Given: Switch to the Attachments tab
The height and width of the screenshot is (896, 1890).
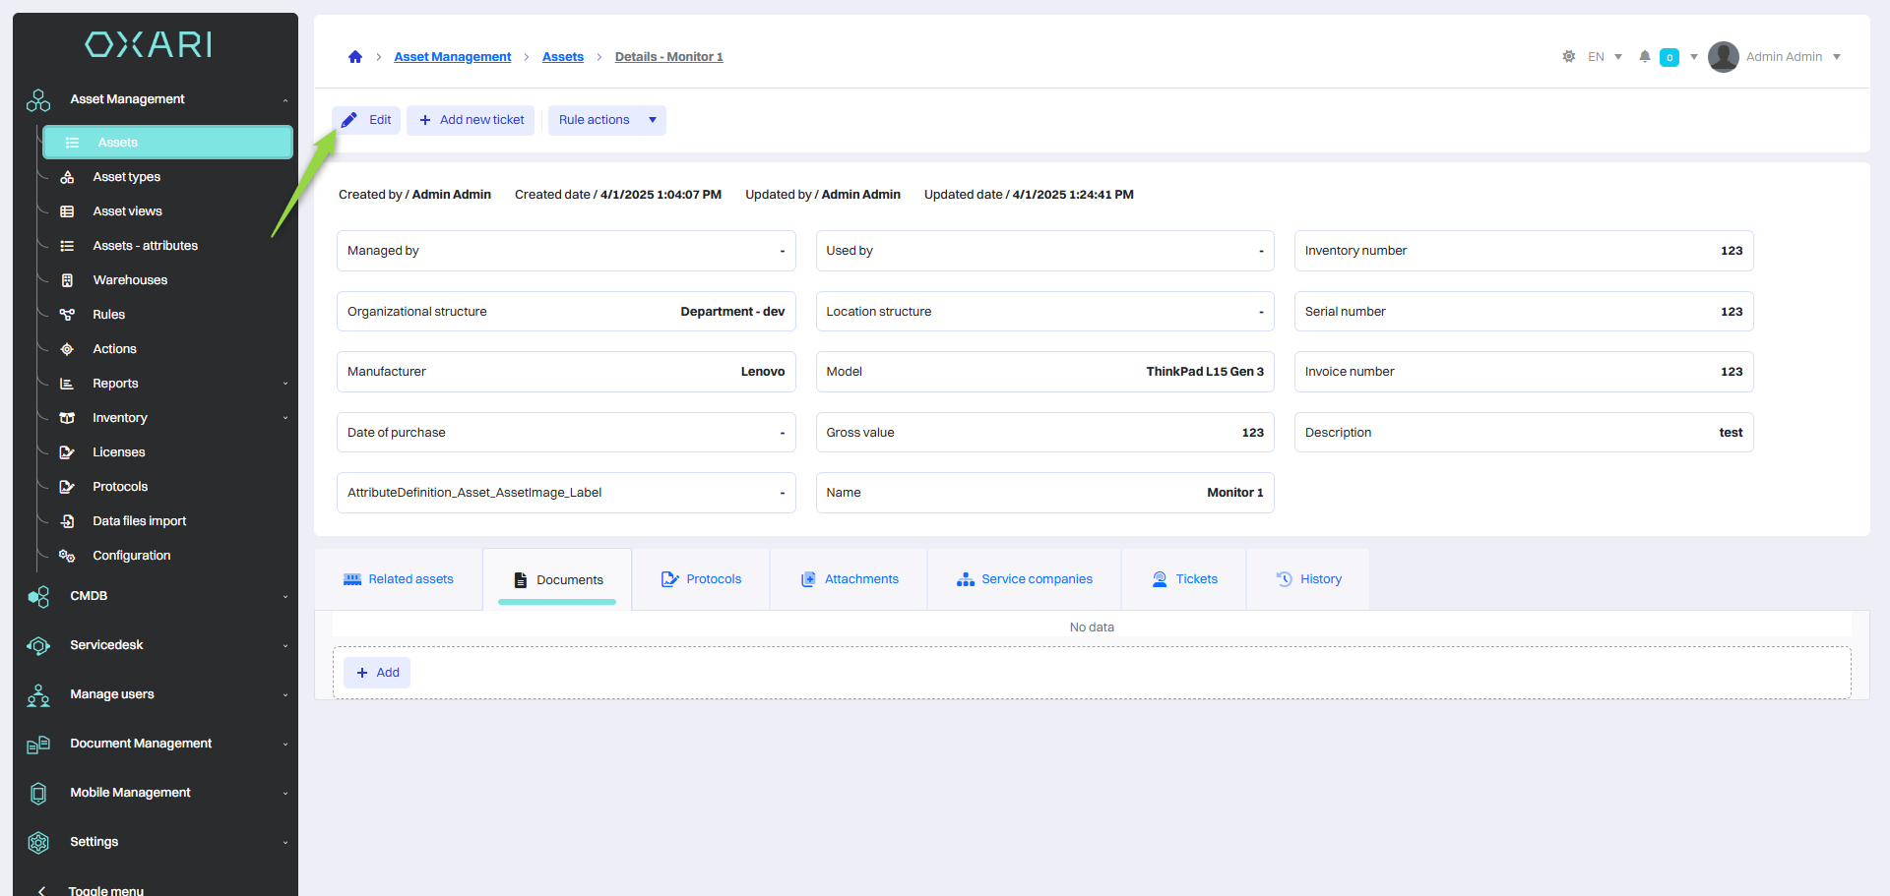Looking at the screenshot, I should [850, 579].
